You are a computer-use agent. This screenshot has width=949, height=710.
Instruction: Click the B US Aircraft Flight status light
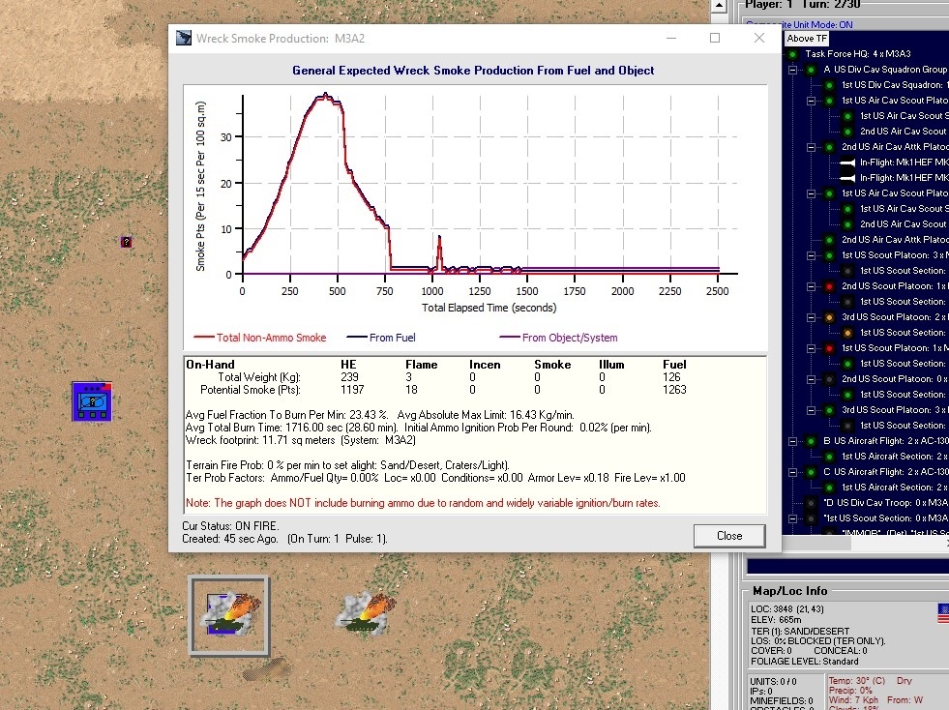click(x=811, y=441)
